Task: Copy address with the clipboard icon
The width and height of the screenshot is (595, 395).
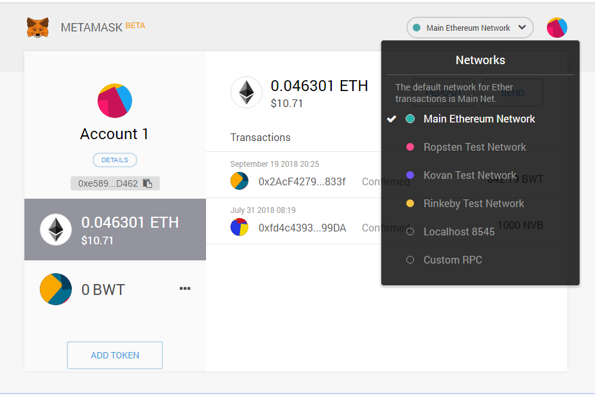Action: (x=148, y=183)
